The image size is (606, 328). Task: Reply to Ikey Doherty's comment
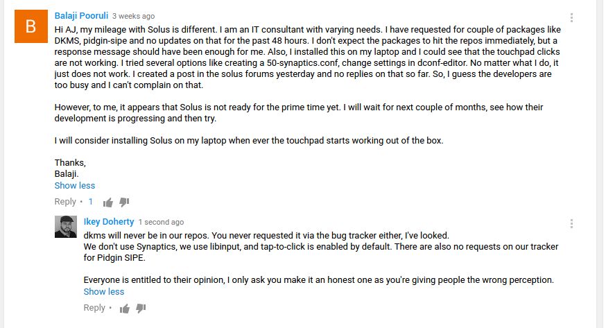coord(94,308)
